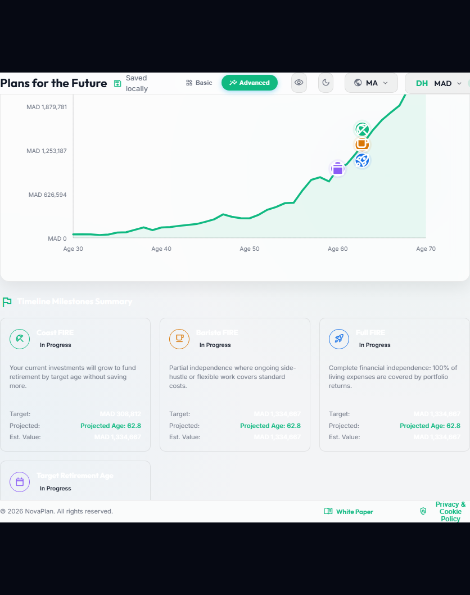Click the Timeline Milestones flag icon
This screenshot has height=595, width=470.
7,302
